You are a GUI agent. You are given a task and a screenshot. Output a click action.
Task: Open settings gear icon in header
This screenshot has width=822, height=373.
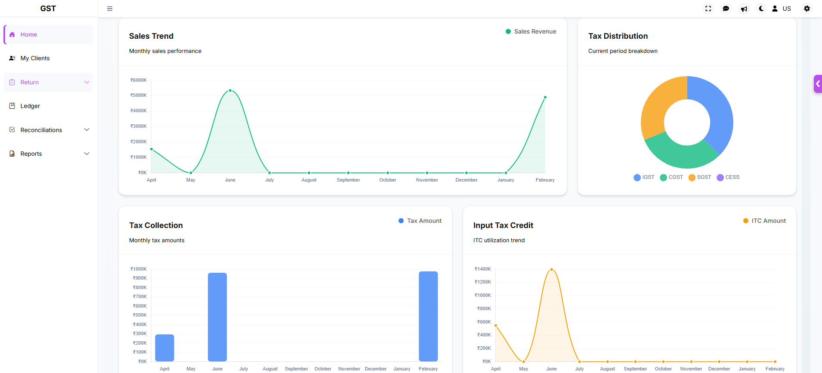[x=807, y=9]
